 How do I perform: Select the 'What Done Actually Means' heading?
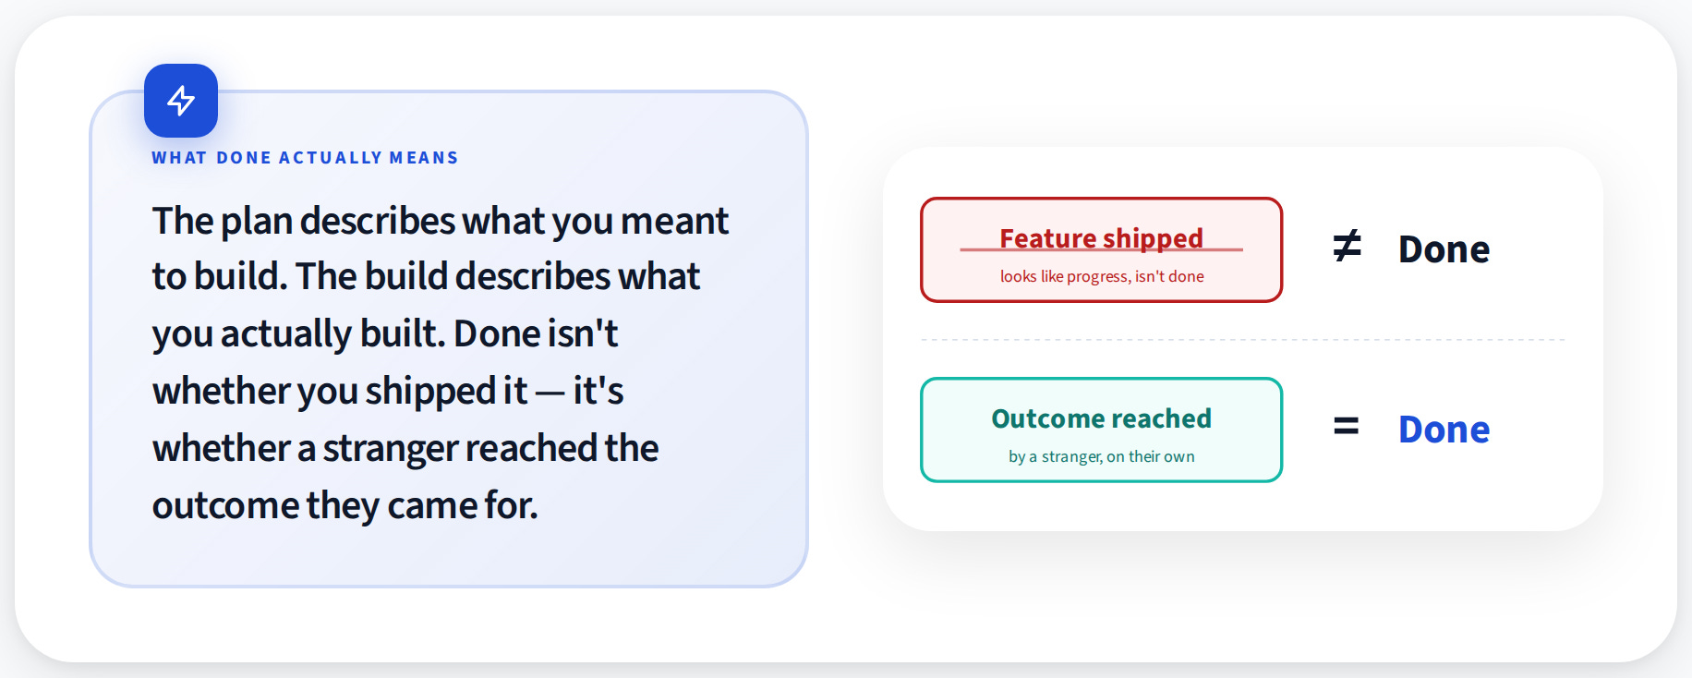[x=305, y=158]
